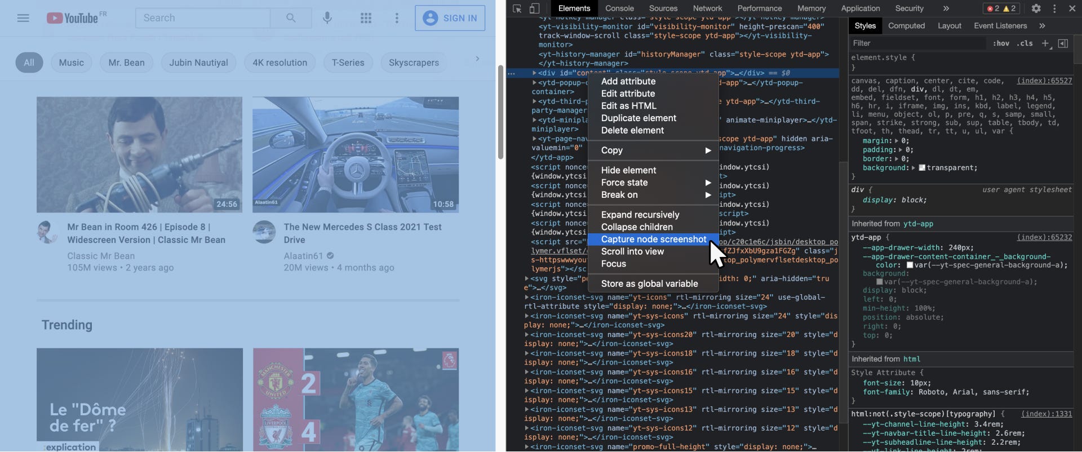Open the Mr Bean in Room 426 thumbnail
Viewport: 1082px width, 452px height.
point(140,154)
